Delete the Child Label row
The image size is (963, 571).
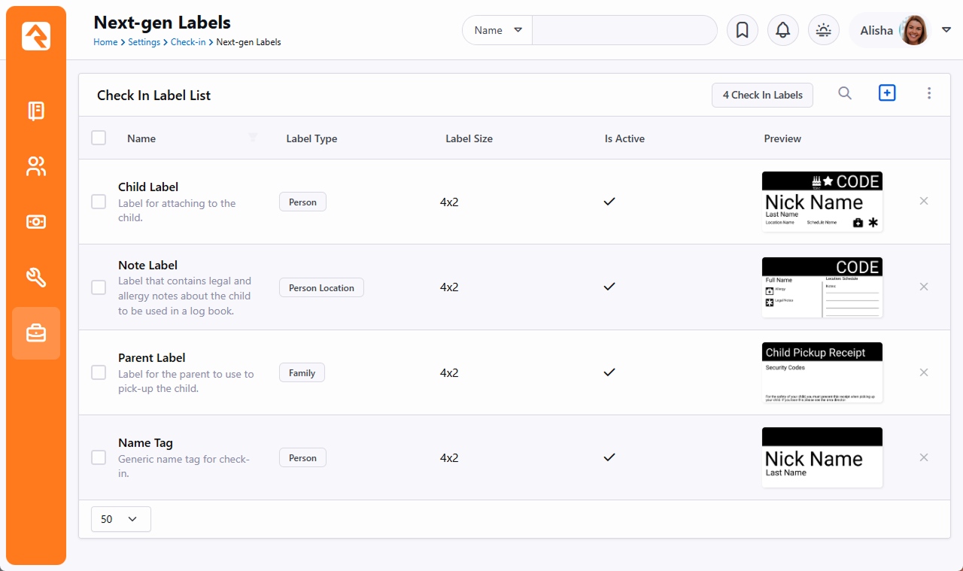[924, 201]
